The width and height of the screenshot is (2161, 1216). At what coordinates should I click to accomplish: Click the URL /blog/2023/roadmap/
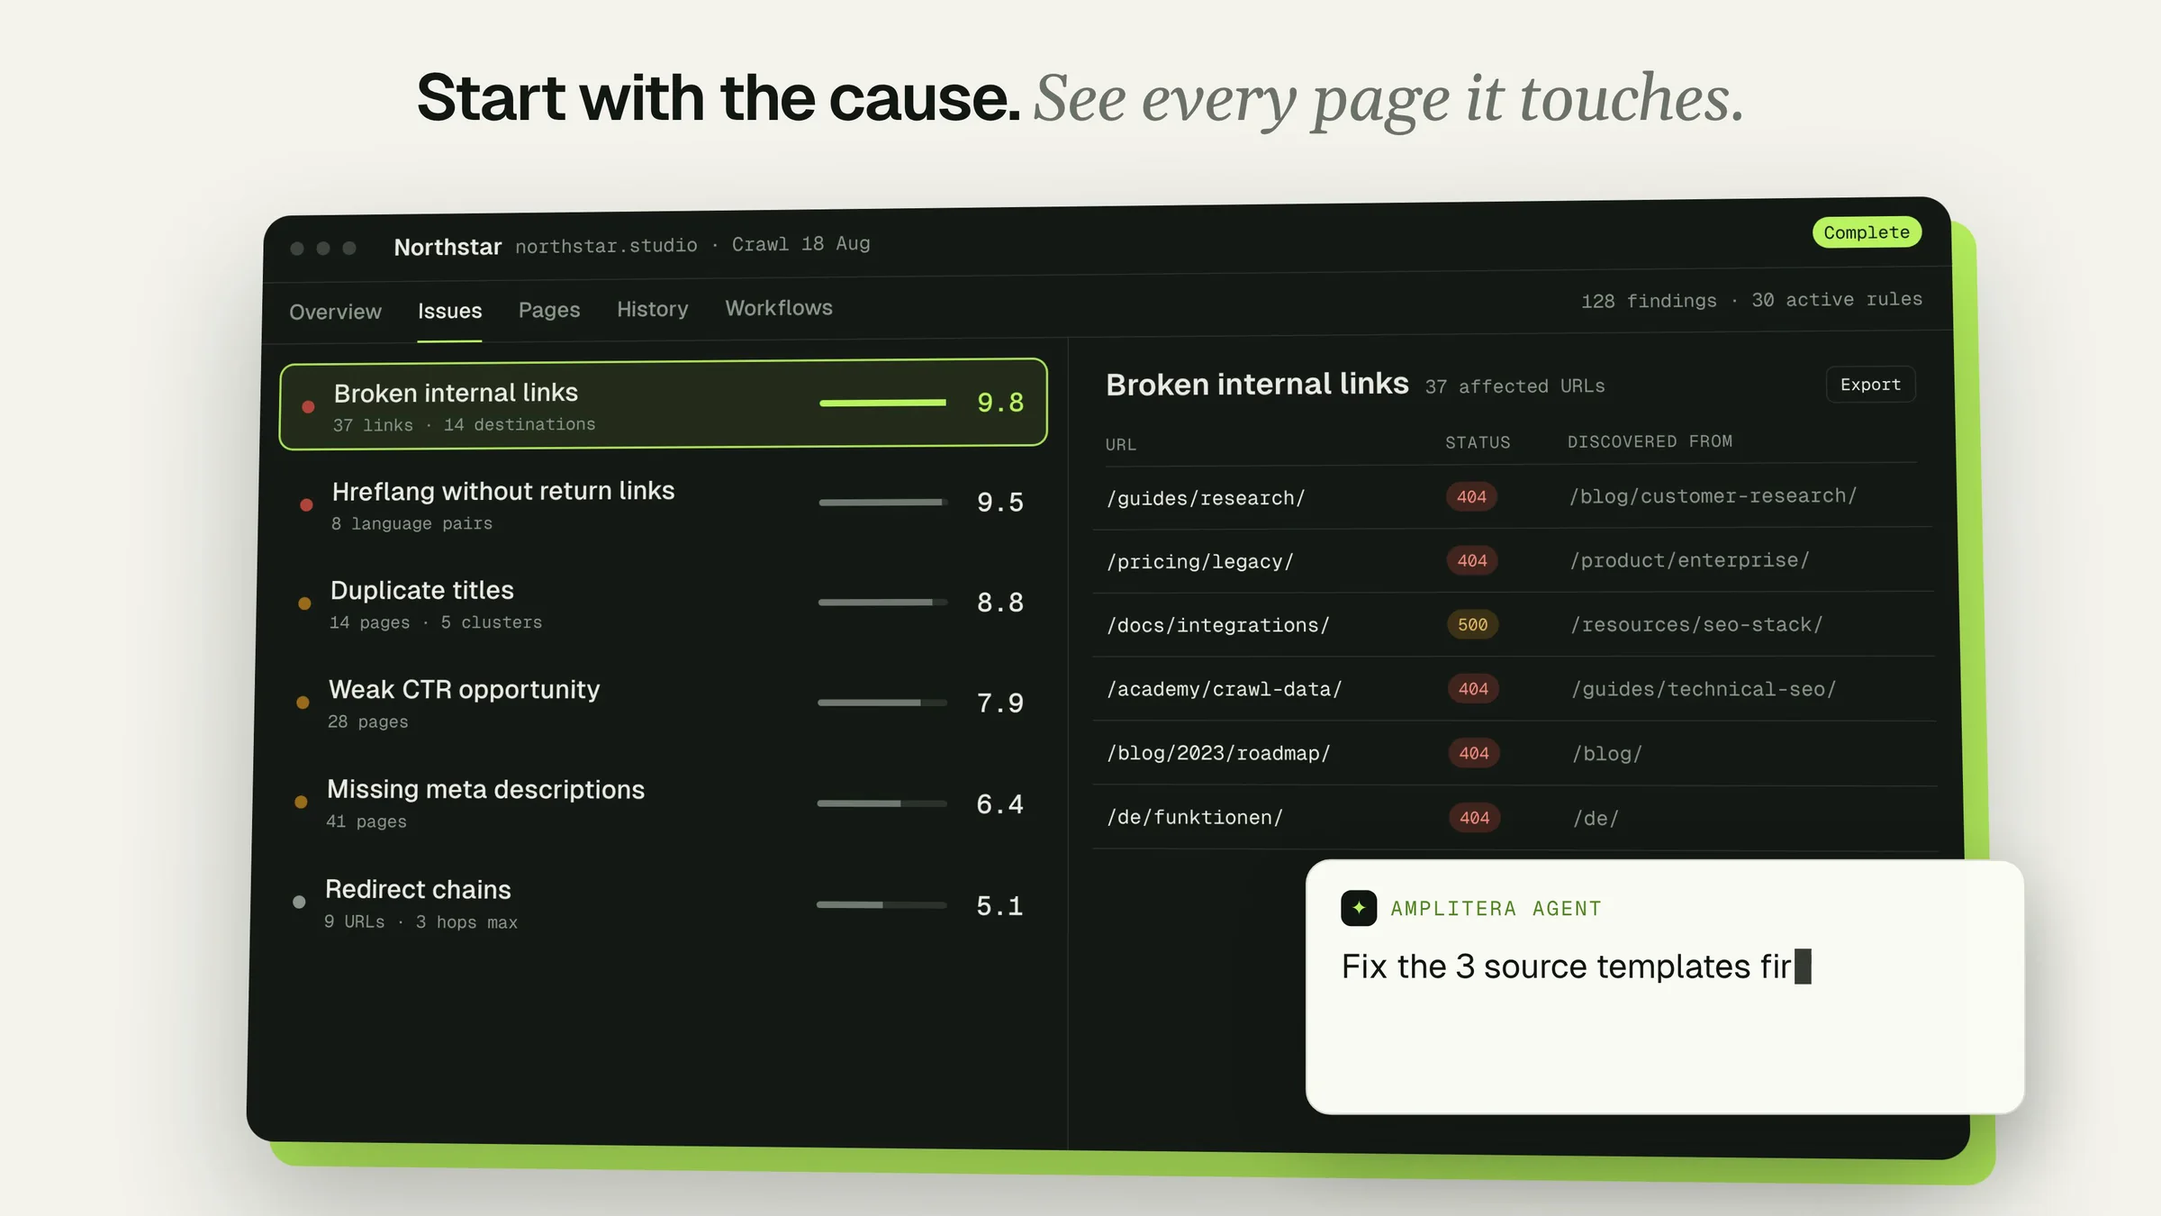[1219, 753]
